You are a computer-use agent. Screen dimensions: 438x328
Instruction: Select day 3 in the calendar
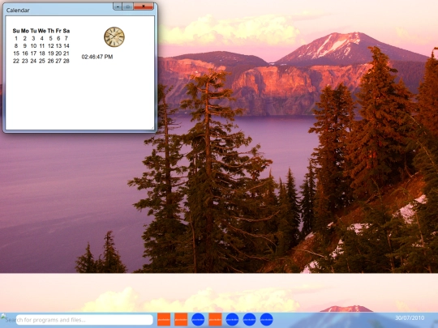(x=33, y=38)
